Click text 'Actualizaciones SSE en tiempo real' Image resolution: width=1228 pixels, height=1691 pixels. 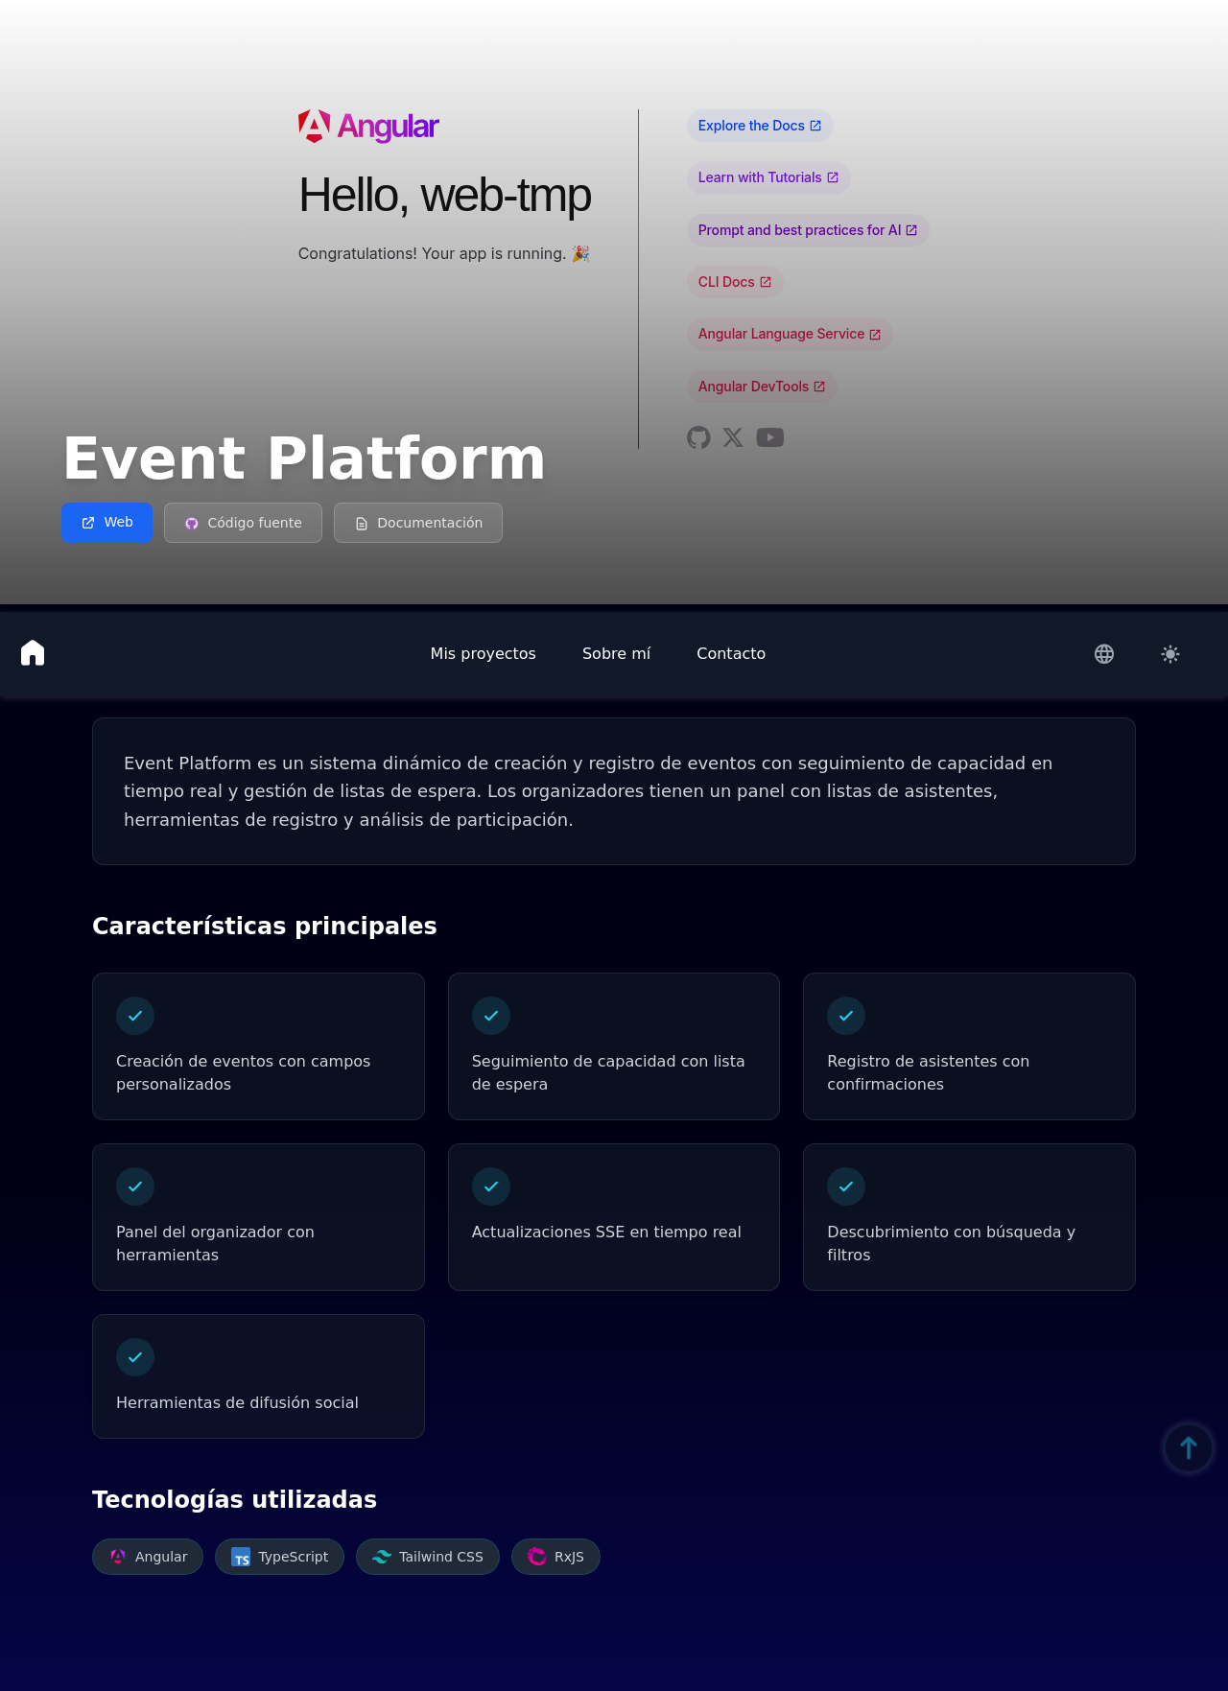(606, 1232)
